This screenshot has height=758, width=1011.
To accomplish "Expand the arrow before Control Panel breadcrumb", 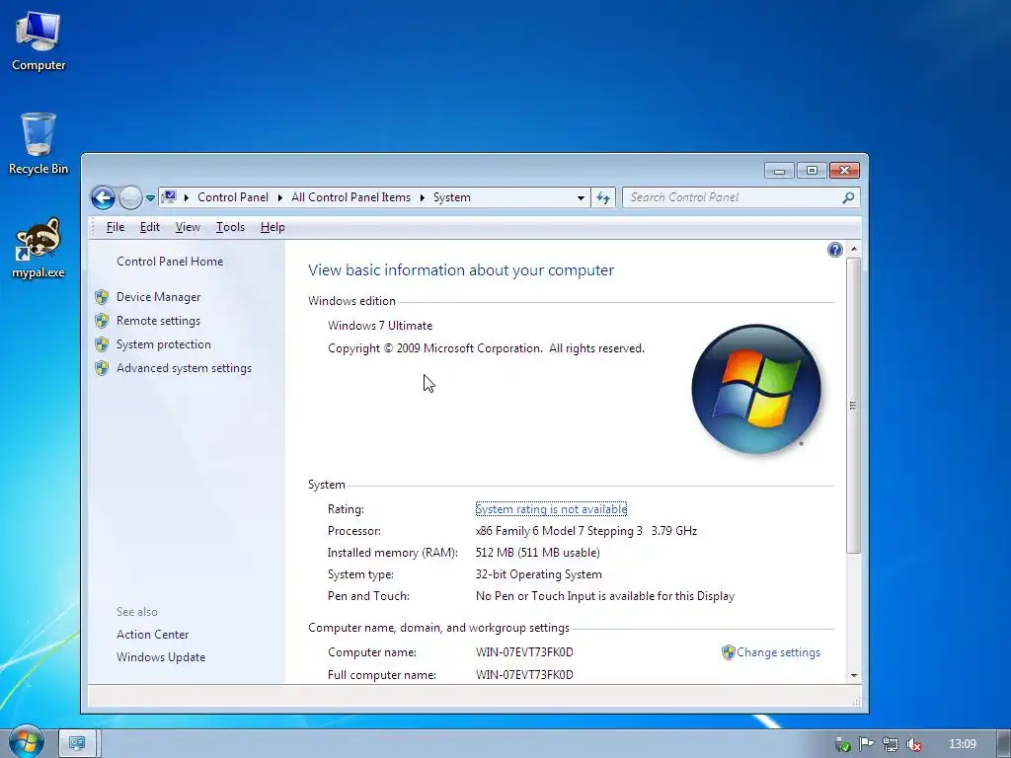I will click(187, 197).
